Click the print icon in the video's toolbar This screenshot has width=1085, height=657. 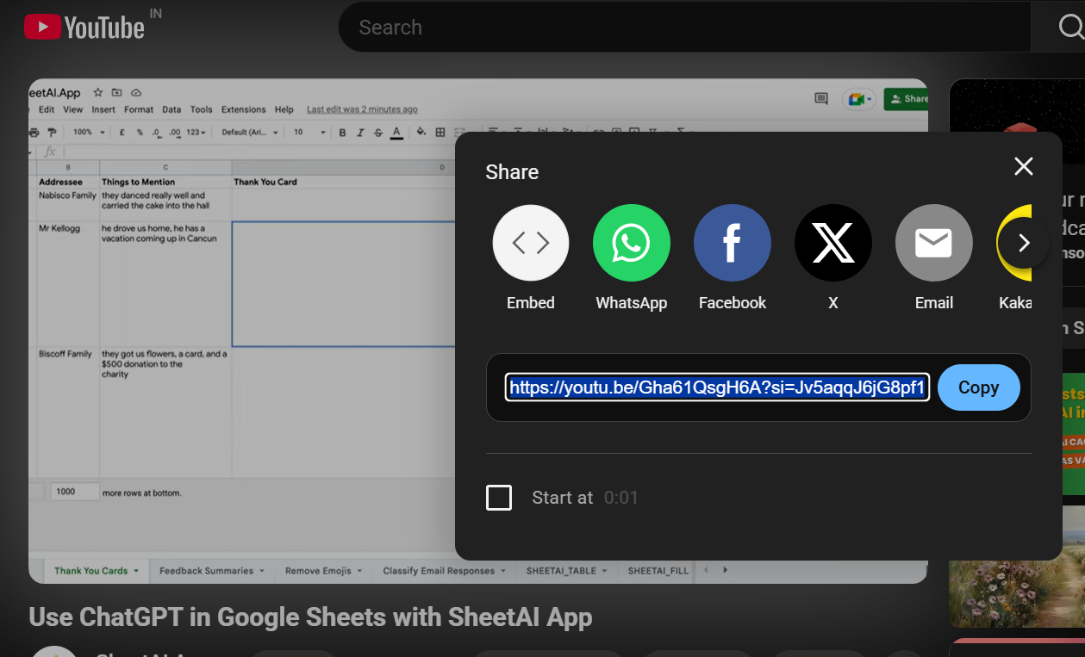tap(34, 133)
